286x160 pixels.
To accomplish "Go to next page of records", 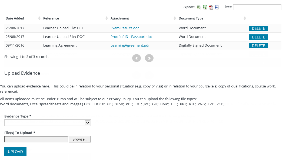I will [x=149, y=58].
